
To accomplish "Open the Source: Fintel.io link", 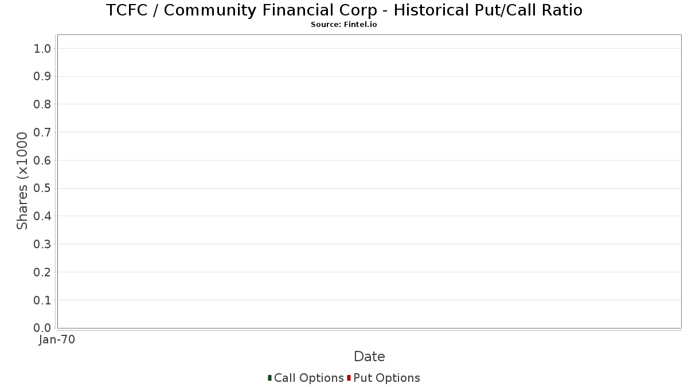I will [344, 25].
